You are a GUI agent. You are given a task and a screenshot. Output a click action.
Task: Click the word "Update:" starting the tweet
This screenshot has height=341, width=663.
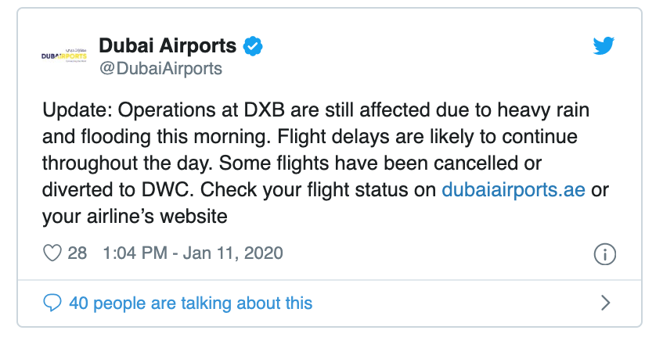click(75, 110)
